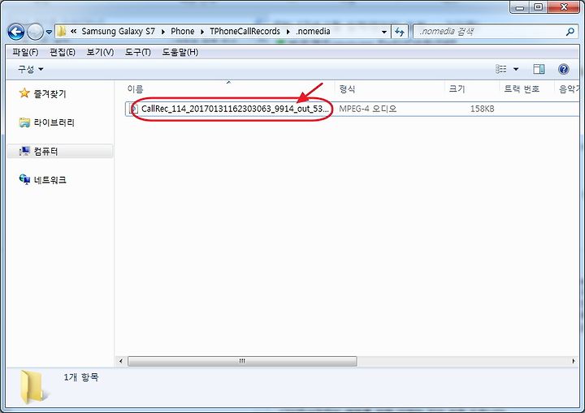Viewport: 585px width, 413px height.
Task: Click the 네트워크 globe icon
Action: (x=24, y=179)
